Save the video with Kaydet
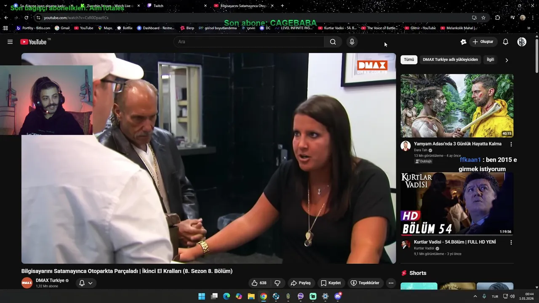 331,283
